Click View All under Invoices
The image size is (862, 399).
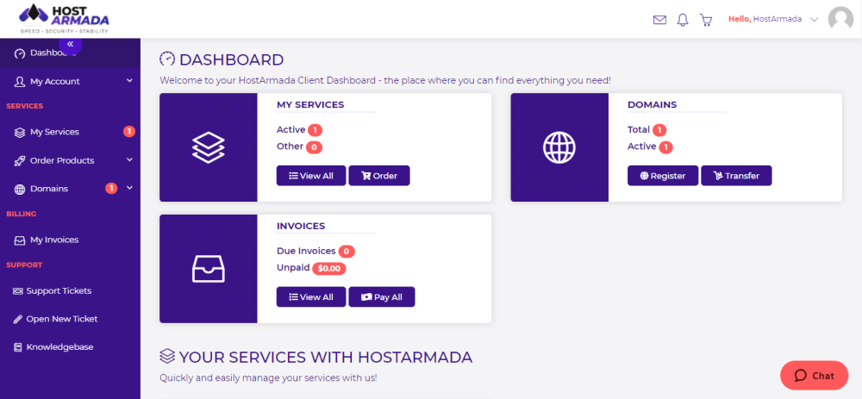click(311, 296)
